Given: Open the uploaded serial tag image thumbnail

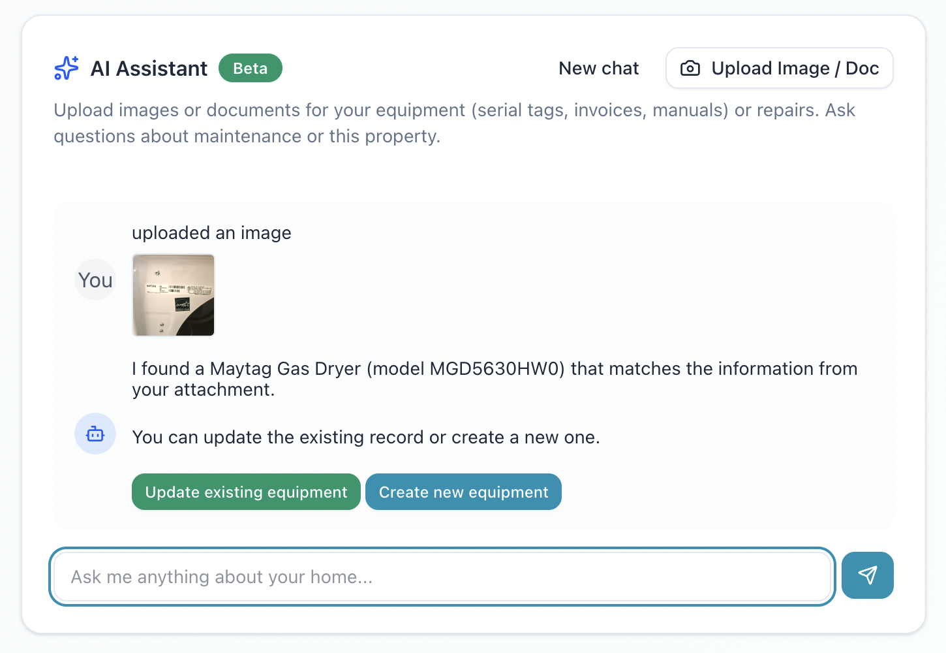Looking at the screenshot, I should click(x=173, y=295).
